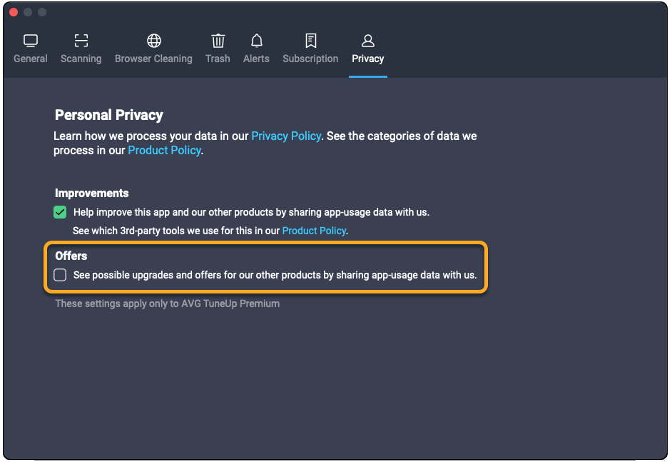
Task: Open the Subscription tab label
Action: 310,59
